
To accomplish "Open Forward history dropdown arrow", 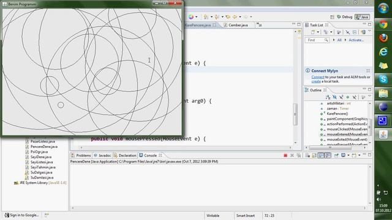I will click(251, 17).
